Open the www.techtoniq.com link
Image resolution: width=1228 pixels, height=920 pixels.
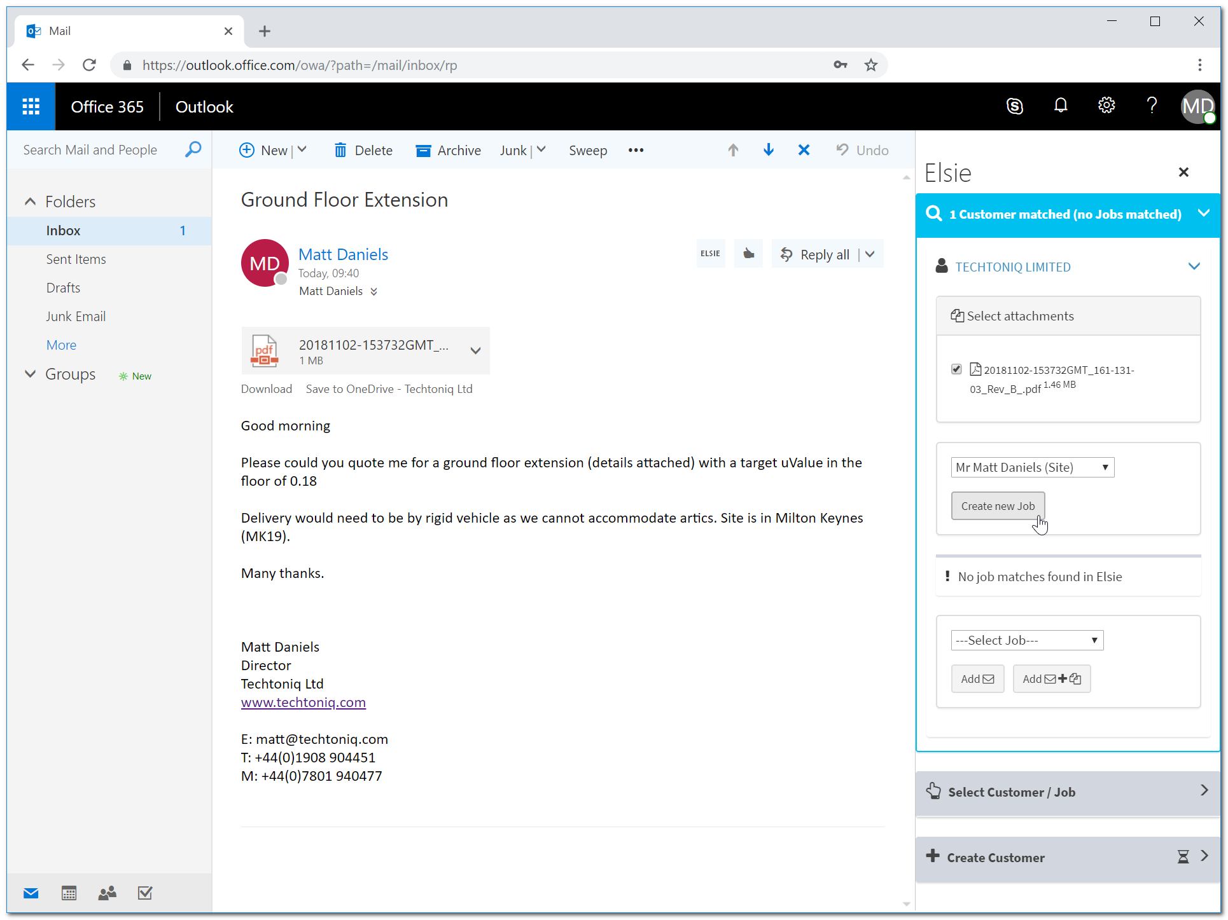303,703
